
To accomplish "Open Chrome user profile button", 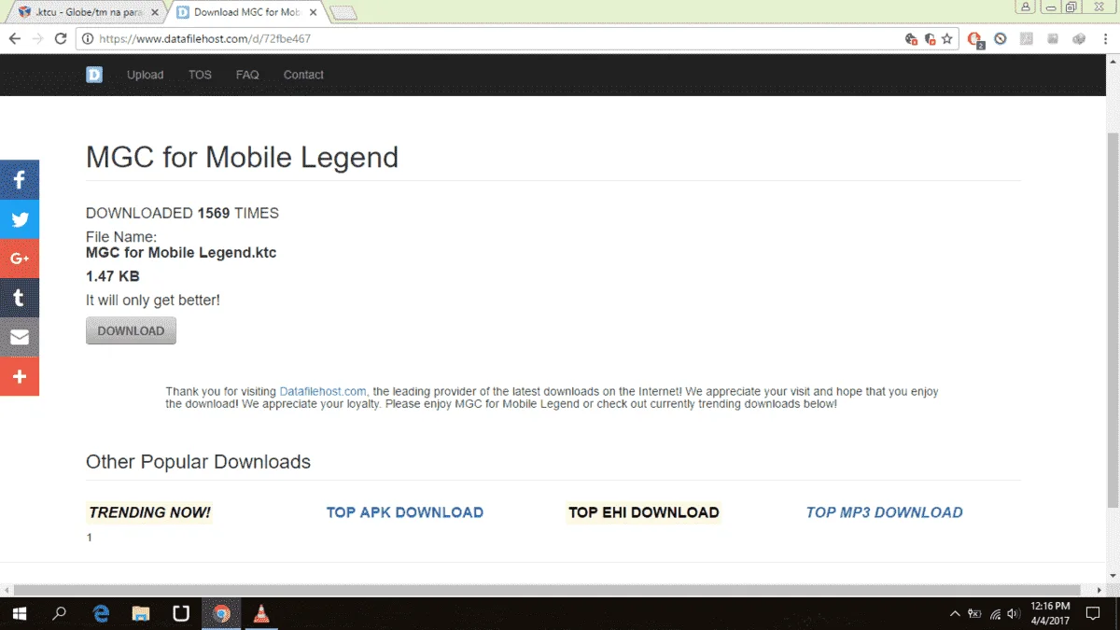I will 1027,7.
